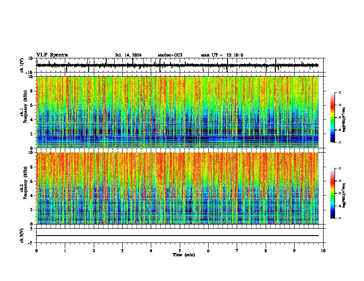Click the "ch.3(V)" axis label
364x281 pixels.
tap(22, 236)
